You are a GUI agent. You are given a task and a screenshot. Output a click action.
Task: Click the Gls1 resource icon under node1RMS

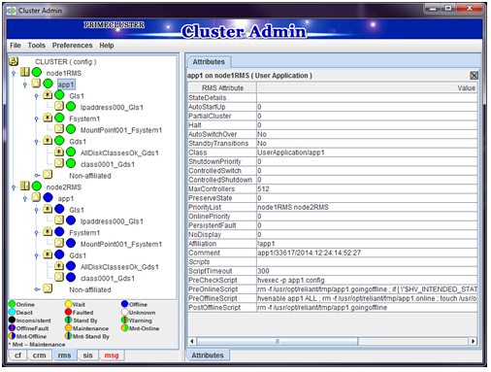(48, 95)
